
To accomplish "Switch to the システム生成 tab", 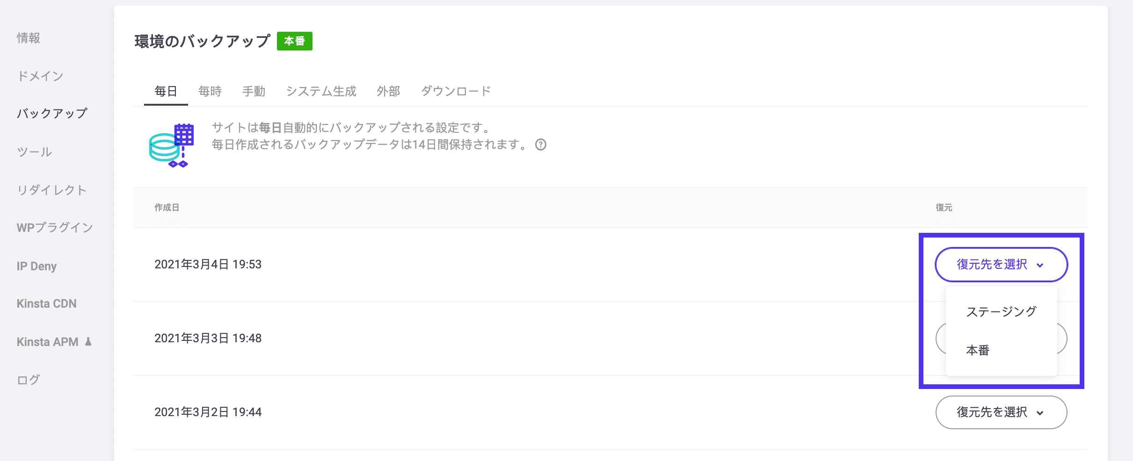I will (322, 91).
